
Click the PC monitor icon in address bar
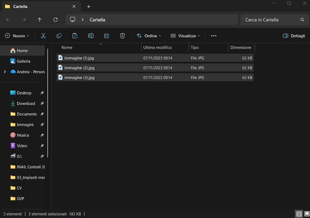(x=73, y=20)
